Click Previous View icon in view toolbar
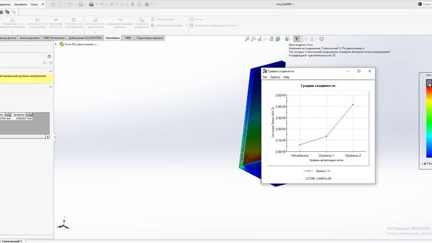 [x=259, y=39]
